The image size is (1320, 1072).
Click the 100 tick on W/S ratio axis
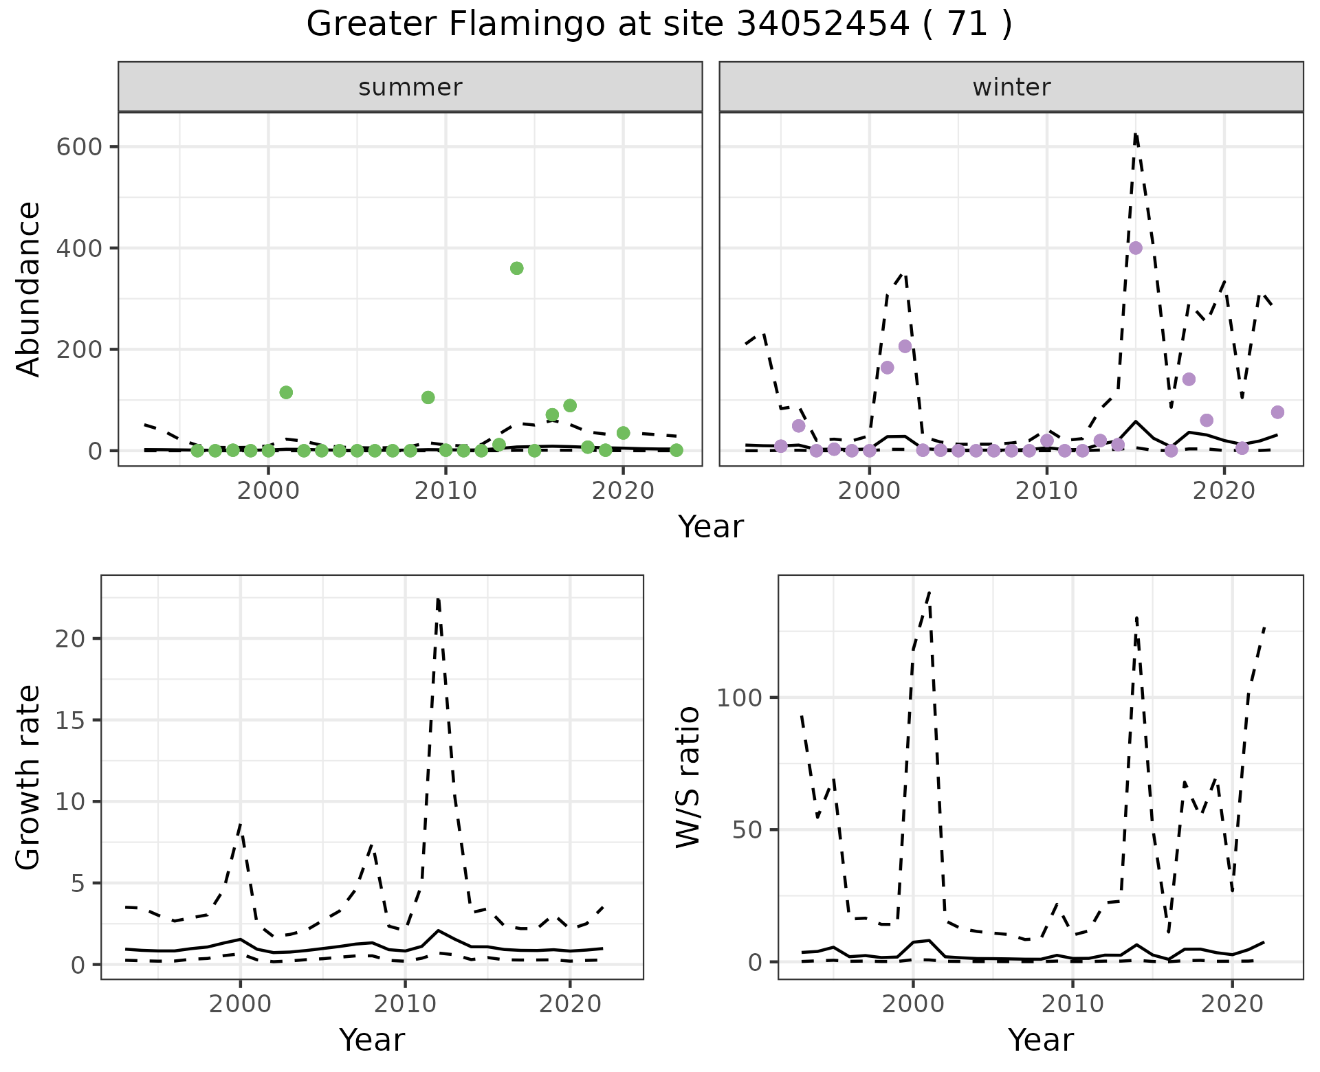[738, 697]
